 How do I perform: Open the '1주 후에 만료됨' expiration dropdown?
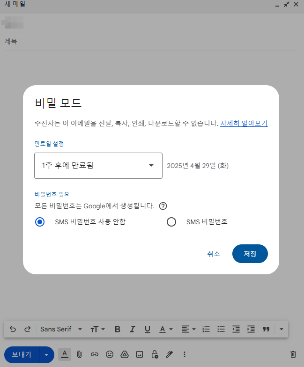98,165
